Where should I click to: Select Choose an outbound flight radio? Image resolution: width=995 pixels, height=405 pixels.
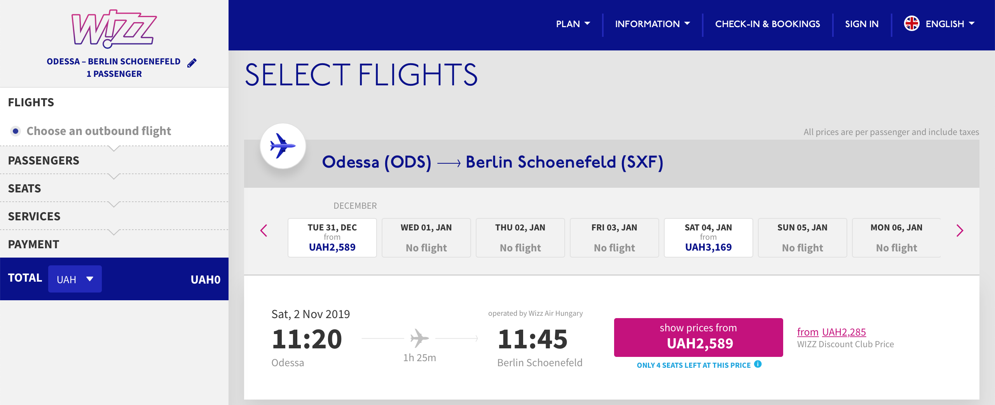coord(16,131)
